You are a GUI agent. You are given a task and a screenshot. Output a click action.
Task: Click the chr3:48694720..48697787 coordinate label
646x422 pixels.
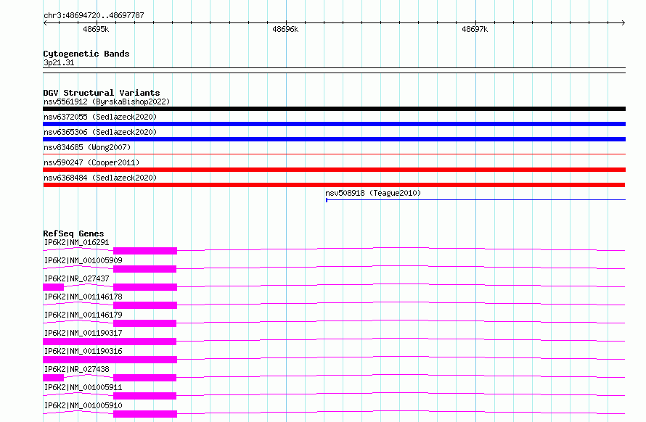[x=94, y=15]
